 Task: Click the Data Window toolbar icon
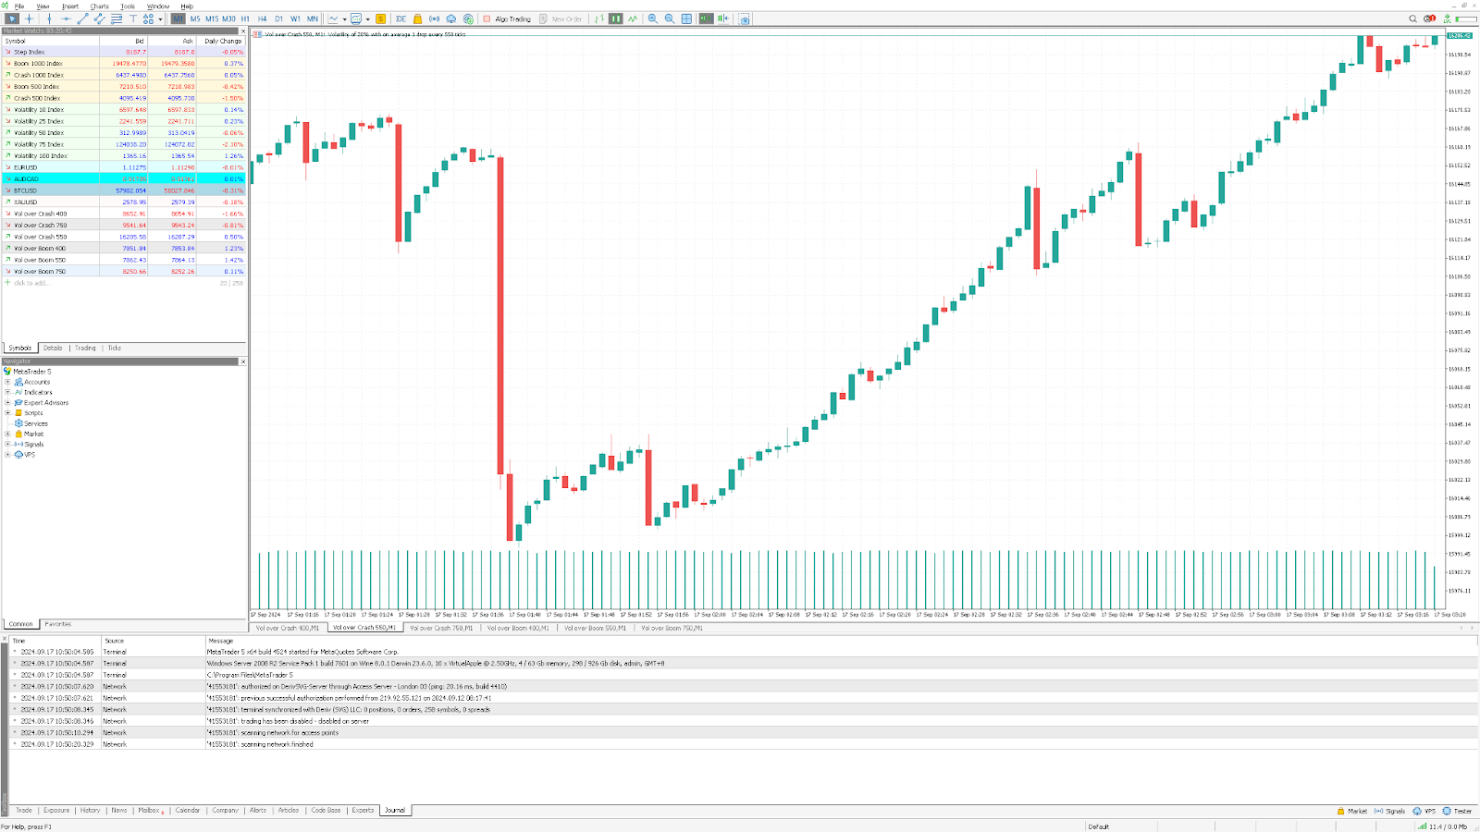click(686, 18)
